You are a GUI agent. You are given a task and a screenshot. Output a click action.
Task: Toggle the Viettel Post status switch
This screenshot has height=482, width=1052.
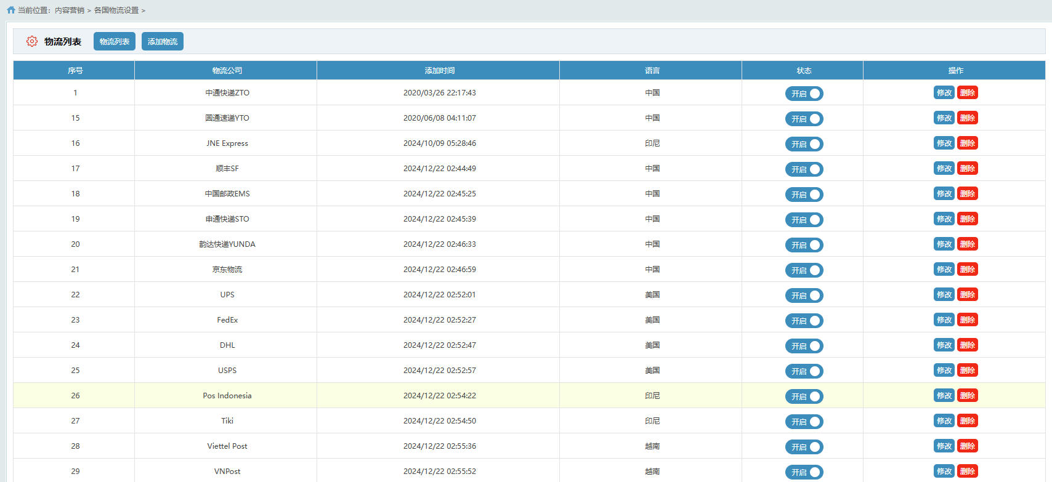(x=804, y=447)
